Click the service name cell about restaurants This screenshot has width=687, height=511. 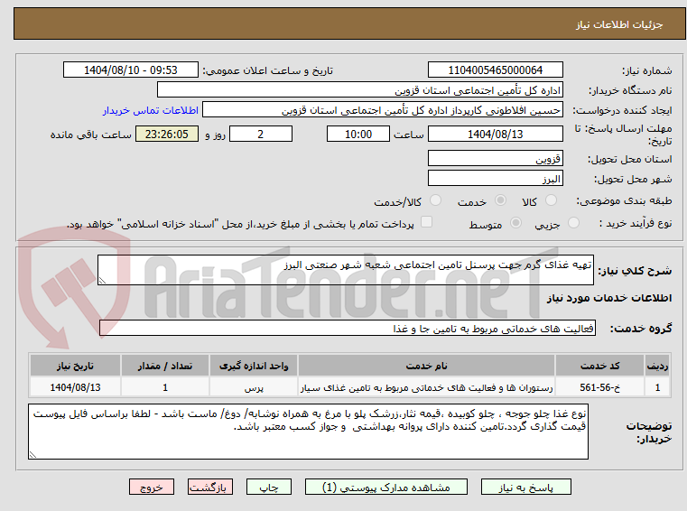[426, 387]
